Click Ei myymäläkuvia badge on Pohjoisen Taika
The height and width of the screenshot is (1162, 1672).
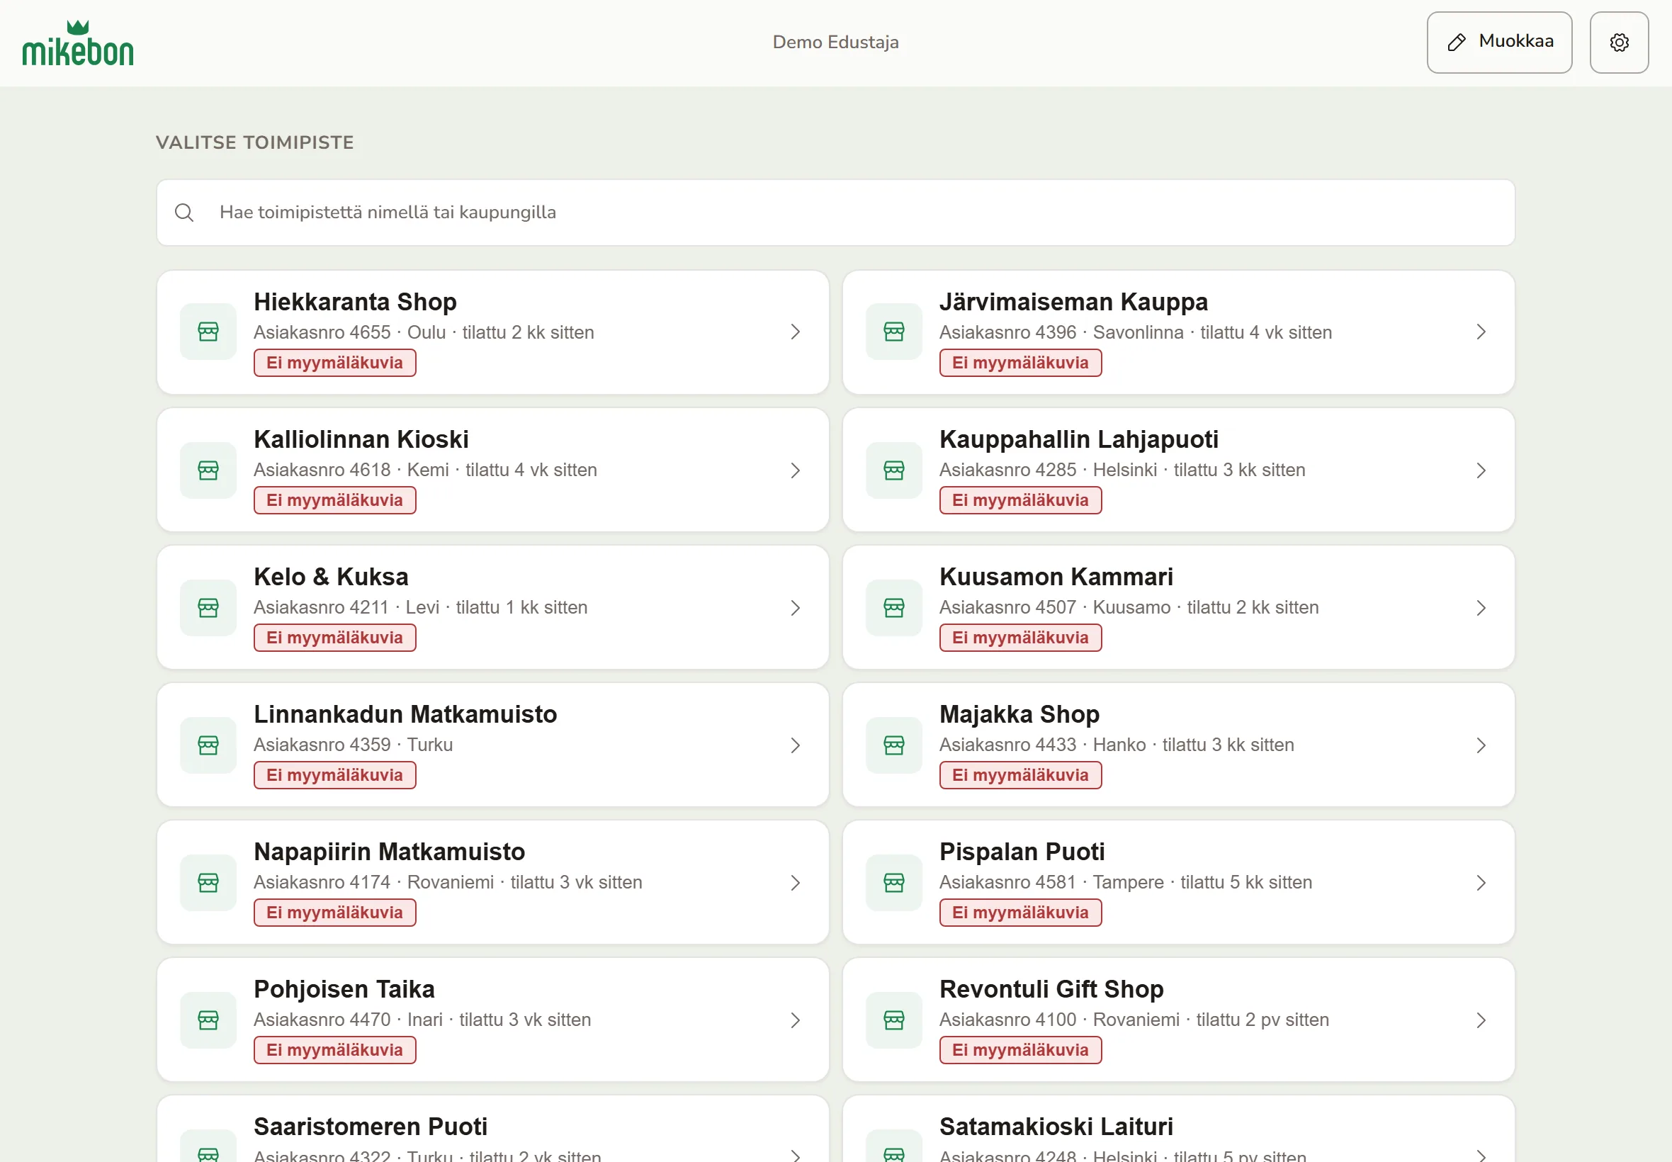pos(335,1051)
